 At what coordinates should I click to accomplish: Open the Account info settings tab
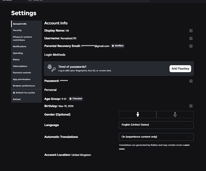26,24
